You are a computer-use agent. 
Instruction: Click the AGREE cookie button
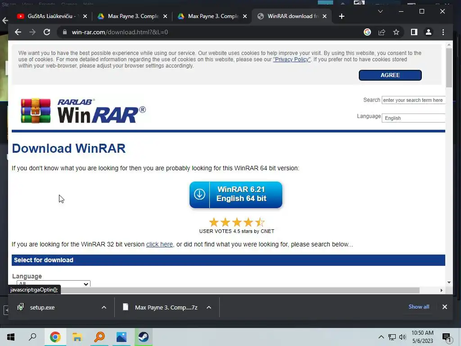point(390,75)
